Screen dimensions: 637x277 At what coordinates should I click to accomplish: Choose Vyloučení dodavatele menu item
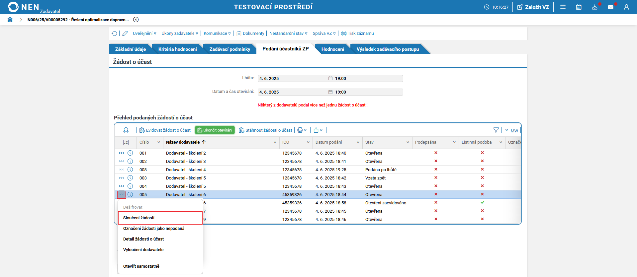coord(143,250)
